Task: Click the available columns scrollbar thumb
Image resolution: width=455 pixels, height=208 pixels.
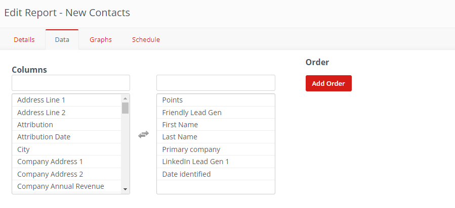Action: [x=126, y=108]
